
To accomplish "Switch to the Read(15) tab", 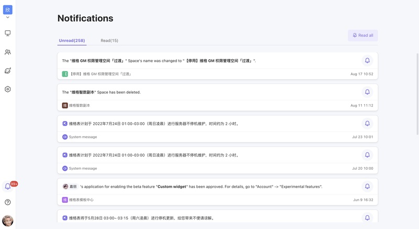I will click(x=109, y=41).
